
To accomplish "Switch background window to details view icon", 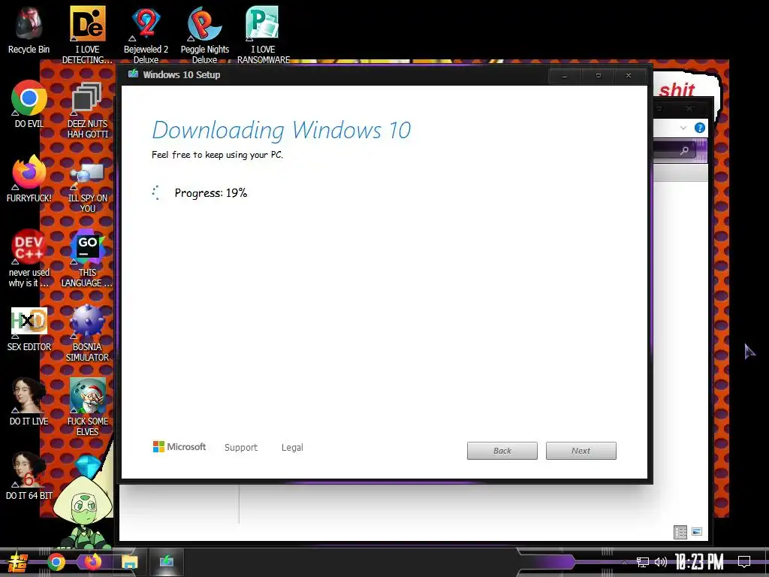I will (680, 532).
